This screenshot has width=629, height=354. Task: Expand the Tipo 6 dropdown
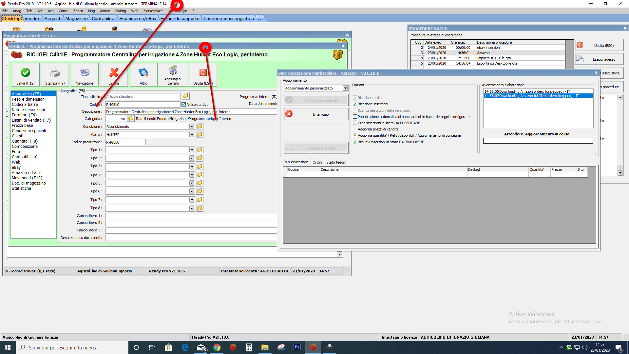[192, 191]
